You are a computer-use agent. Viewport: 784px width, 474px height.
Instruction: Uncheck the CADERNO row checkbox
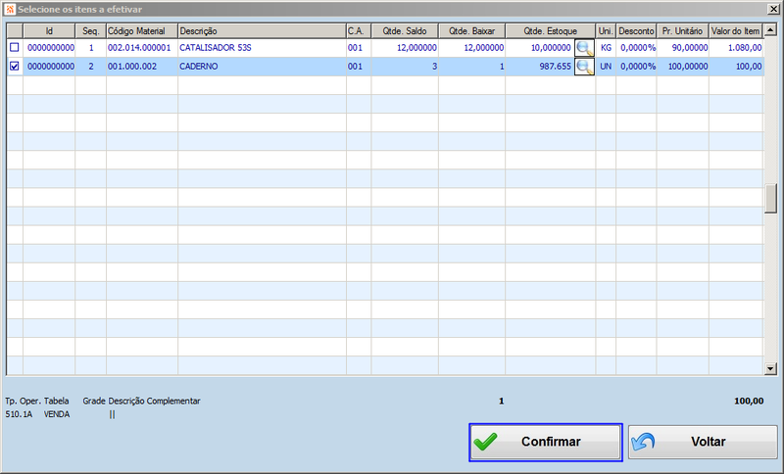pos(15,66)
